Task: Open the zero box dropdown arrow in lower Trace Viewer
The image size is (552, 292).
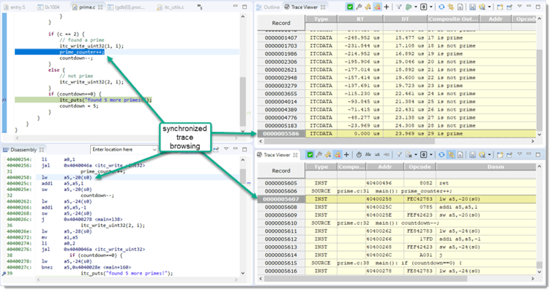Action: coord(431,155)
